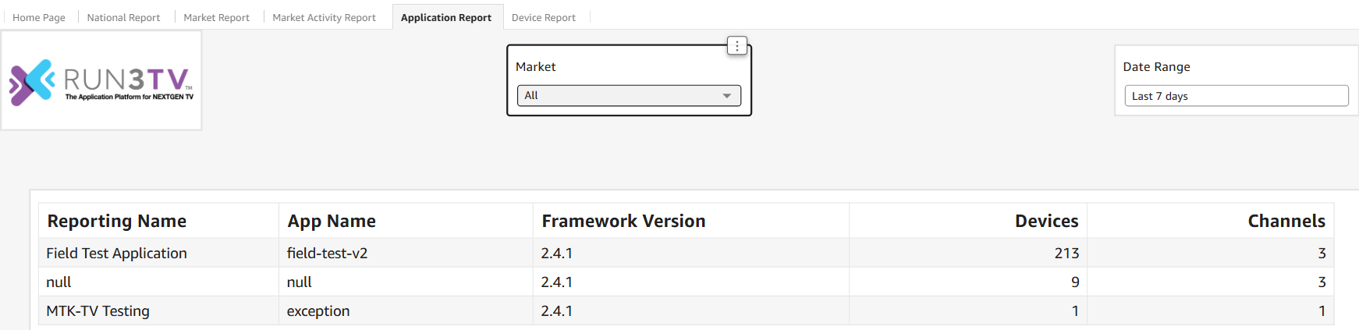The height and width of the screenshot is (330, 1359).
Task: Click the Framework Version column header
Action: (x=623, y=222)
